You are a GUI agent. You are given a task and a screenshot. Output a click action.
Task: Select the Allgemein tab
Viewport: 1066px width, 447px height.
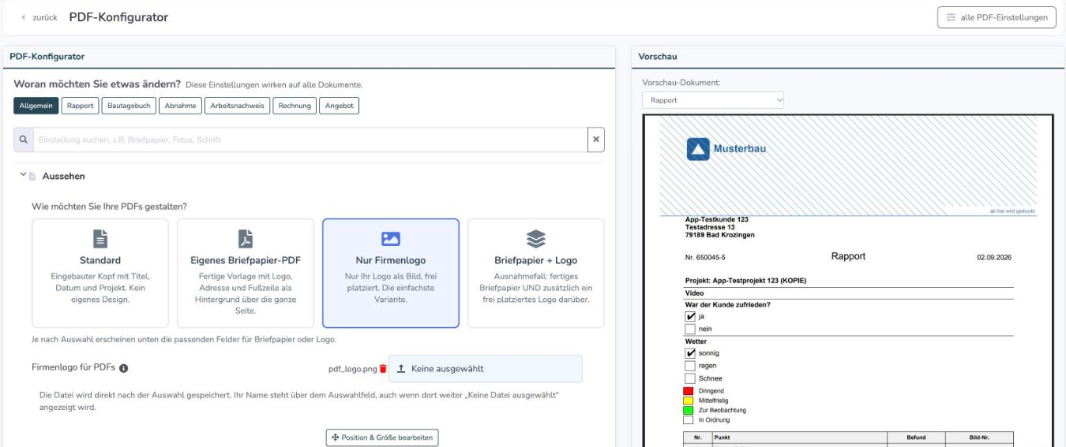(36, 106)
